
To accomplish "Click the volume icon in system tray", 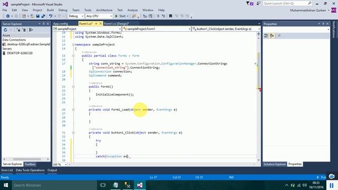I will click(305, 185).
